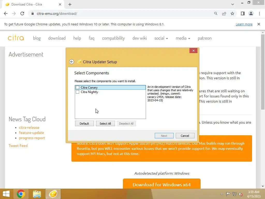The image size is (265, 199).
Task: Click the Deselect All button
Action: tap(126, 124)
